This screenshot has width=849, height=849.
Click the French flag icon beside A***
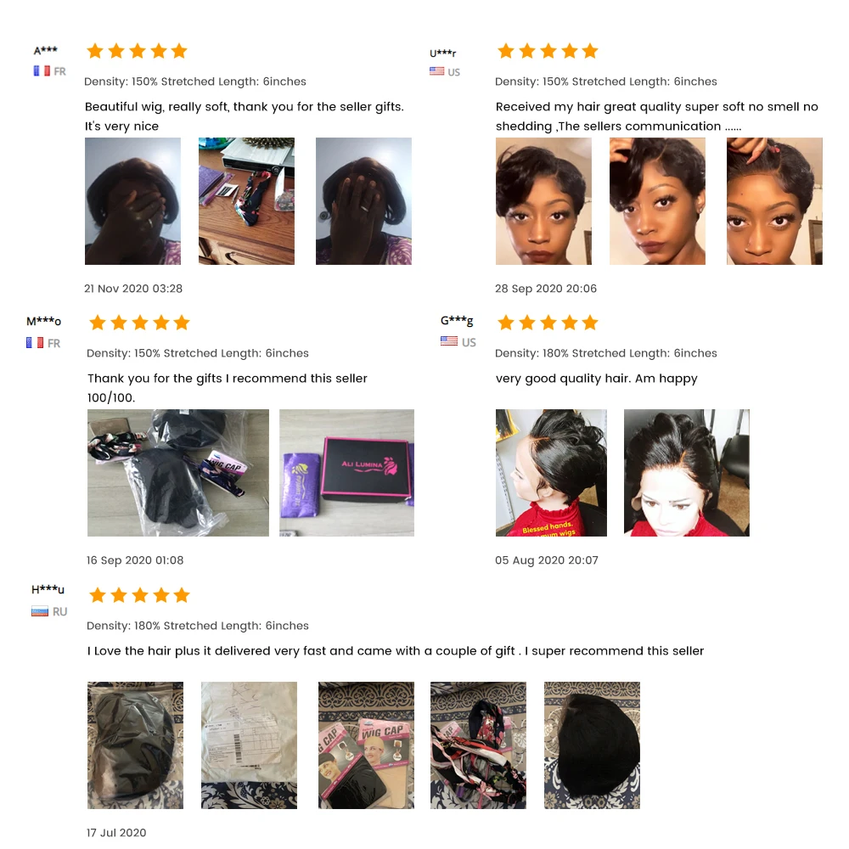pyautogui.click(x=42, y=71)
